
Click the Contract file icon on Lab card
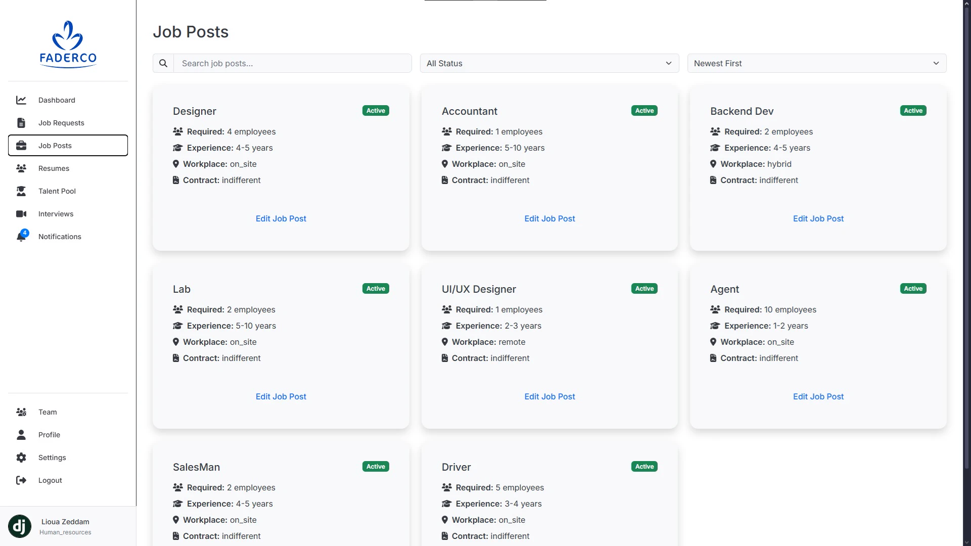coord(176,358)
